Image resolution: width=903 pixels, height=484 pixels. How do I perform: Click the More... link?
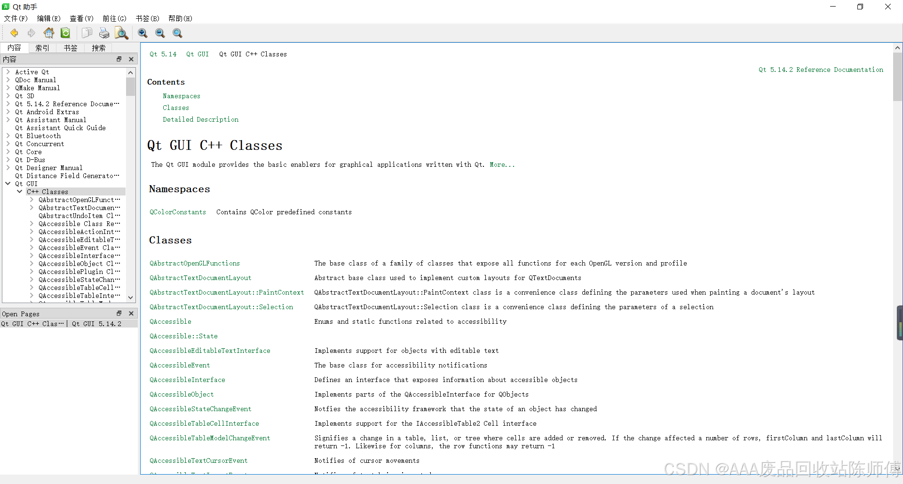pos(502,164)
